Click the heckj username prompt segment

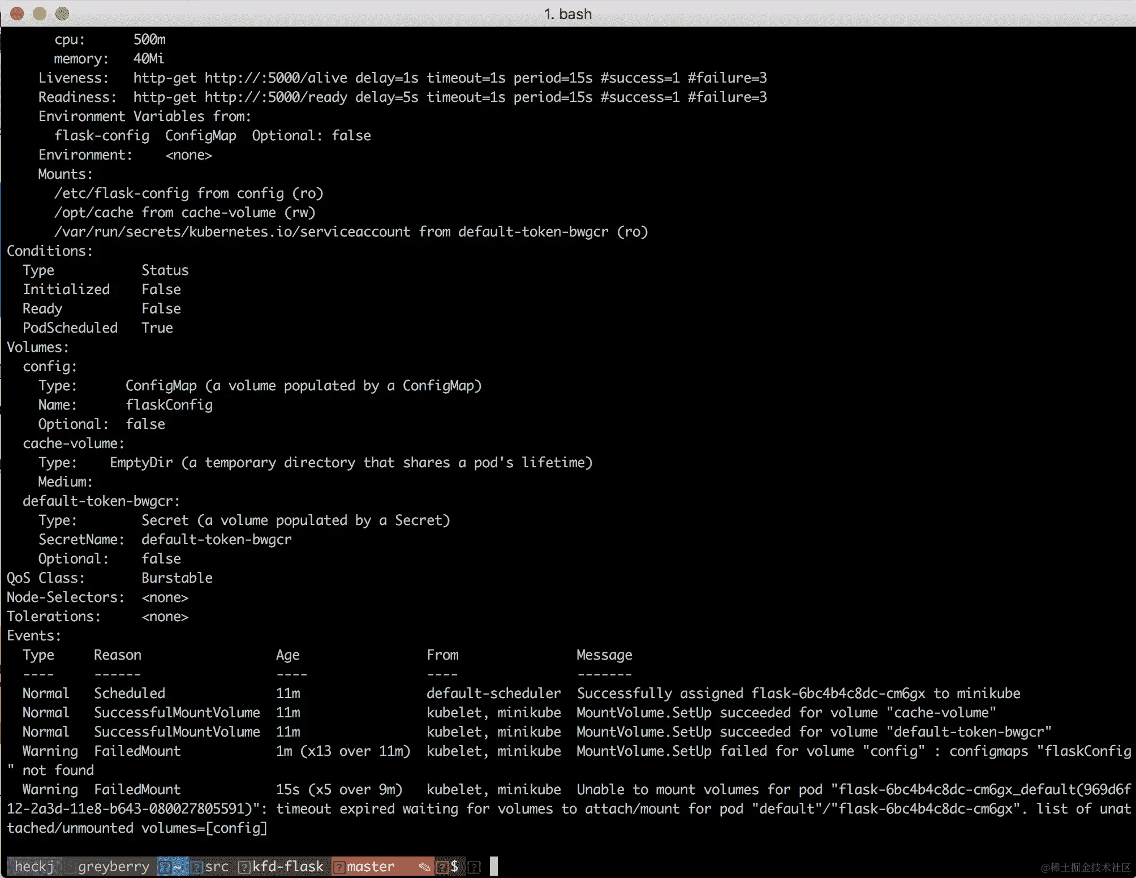tap(34, 866)
